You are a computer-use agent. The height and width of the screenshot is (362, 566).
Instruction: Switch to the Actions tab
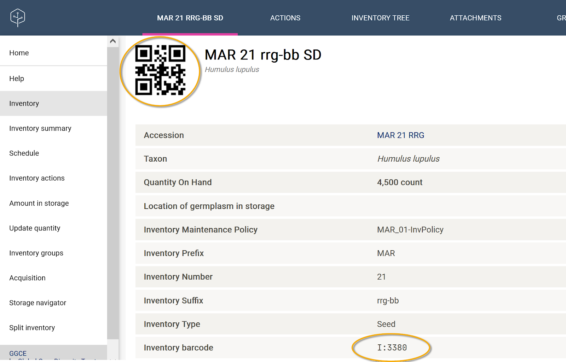coord(285,18)
